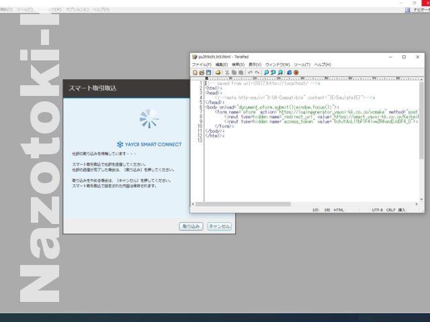Click the New file icon in TeraPad toolbar

click(x=195, y=72)
